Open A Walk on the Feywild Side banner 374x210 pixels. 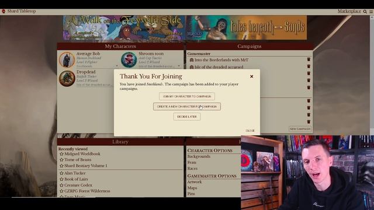pyautogui.click(x=124, y=27)
